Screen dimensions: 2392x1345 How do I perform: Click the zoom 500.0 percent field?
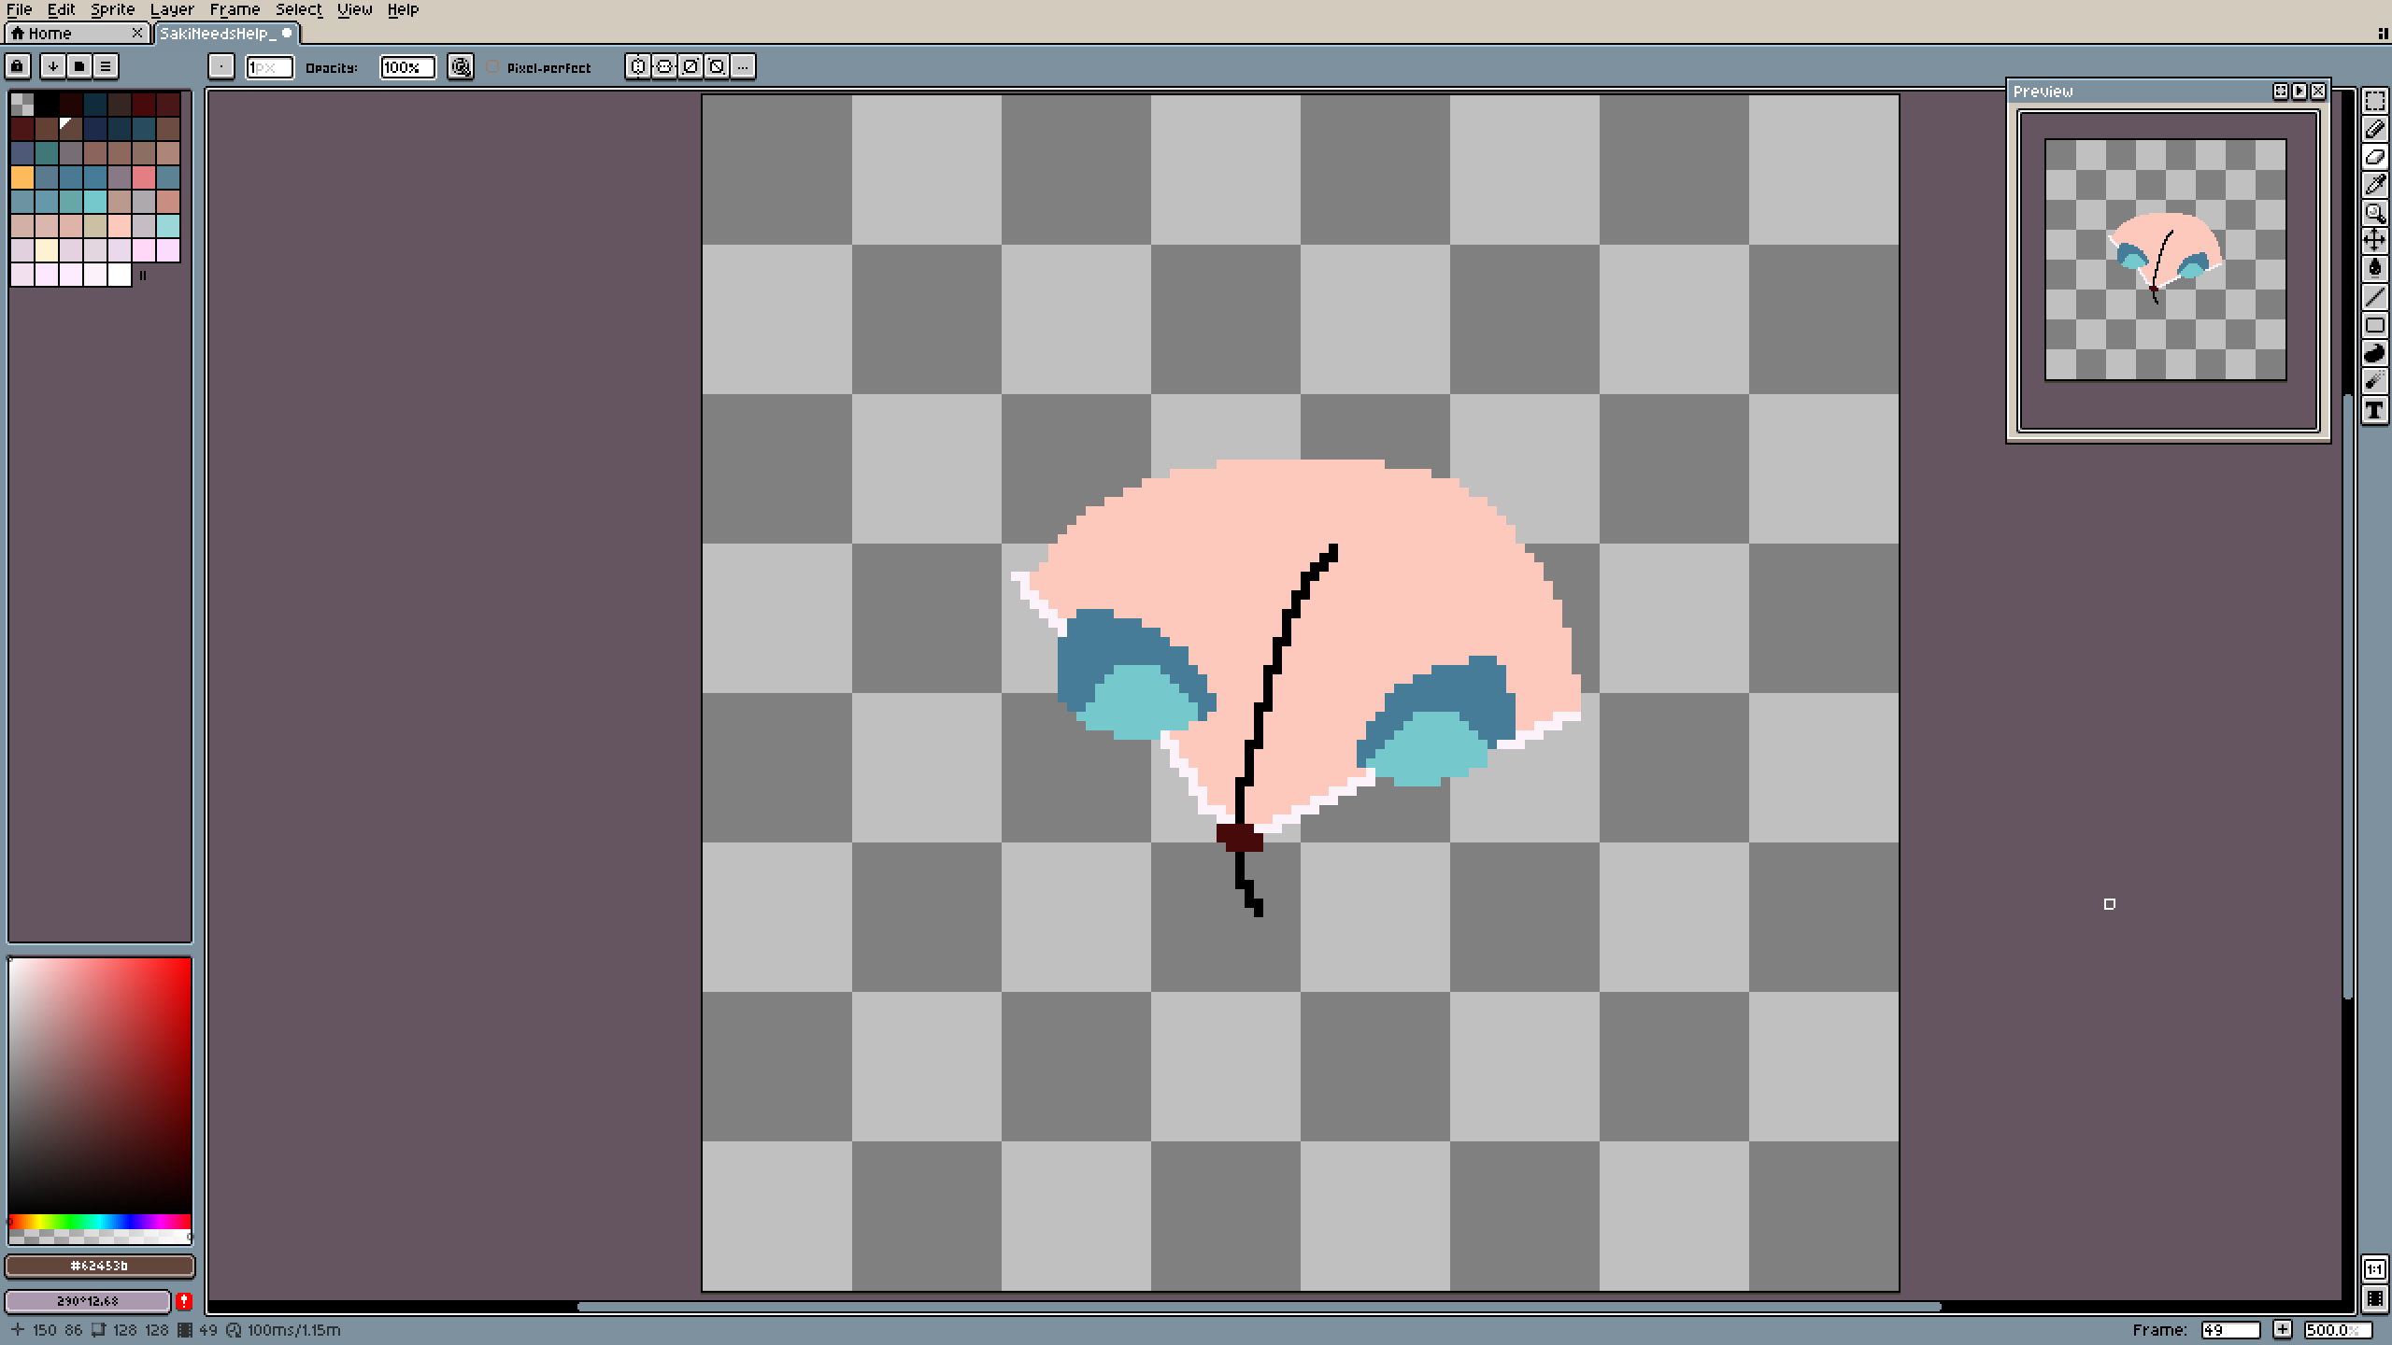(2338, 1329)
